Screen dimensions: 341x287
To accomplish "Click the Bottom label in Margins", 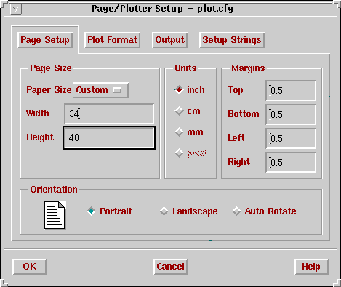I will (244, 114).
